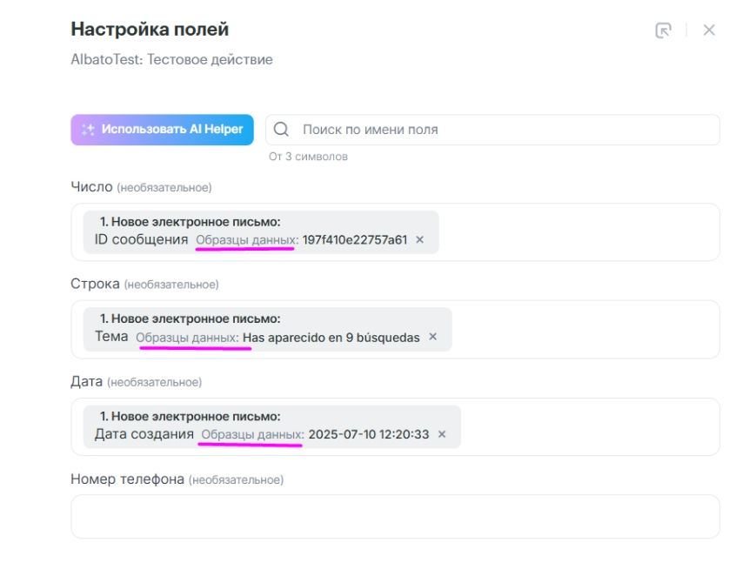Click the empty Номер телефона input field
749x563 pixels.
click(395, 517)
